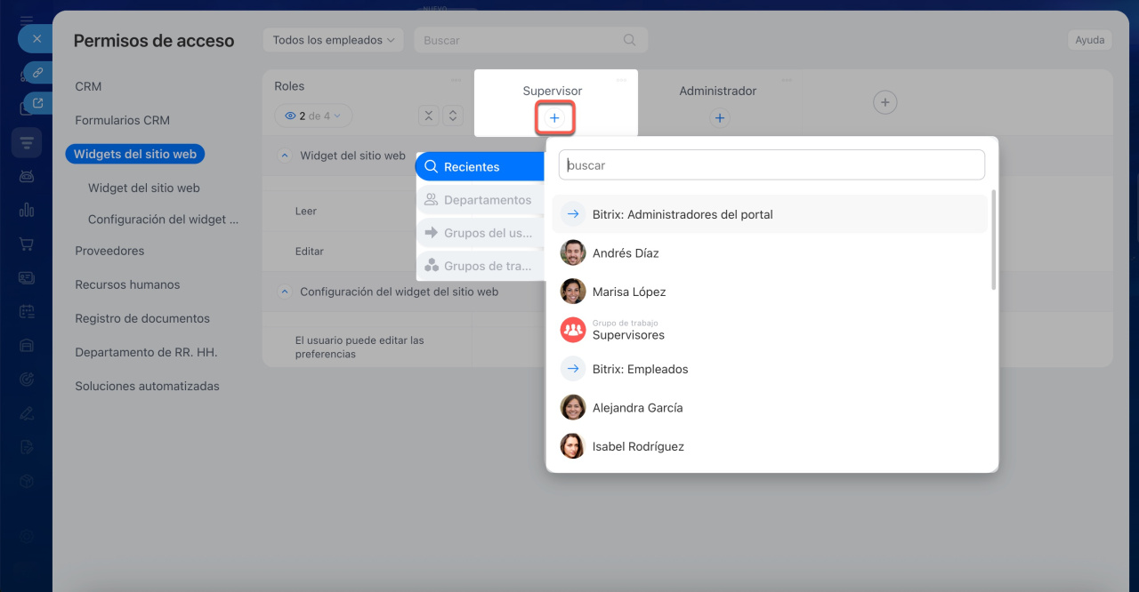Screen dimensions: 1139x592
Task: Open the "Todos los empleados" dropdown
Action: pos(333,40)
